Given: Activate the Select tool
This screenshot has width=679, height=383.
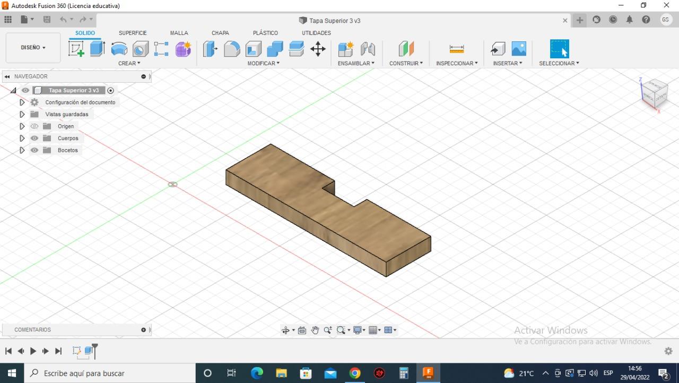Looking at the screenshot, I should click(559, 49).
